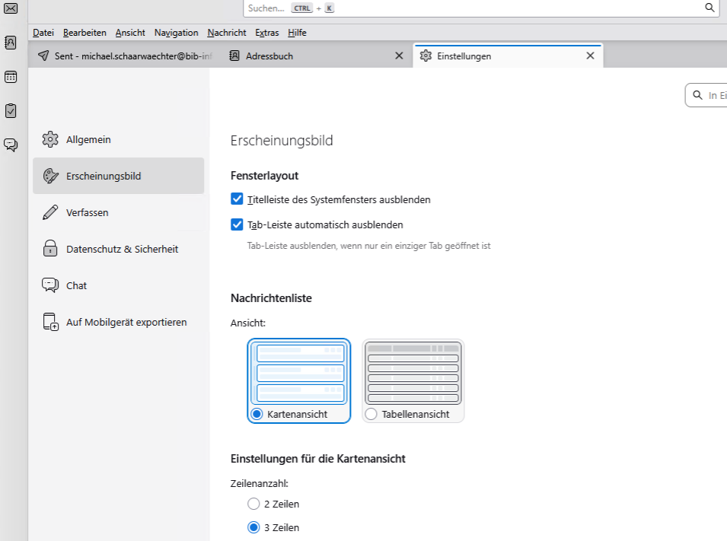Open the Datei menu

coord(43,33)
